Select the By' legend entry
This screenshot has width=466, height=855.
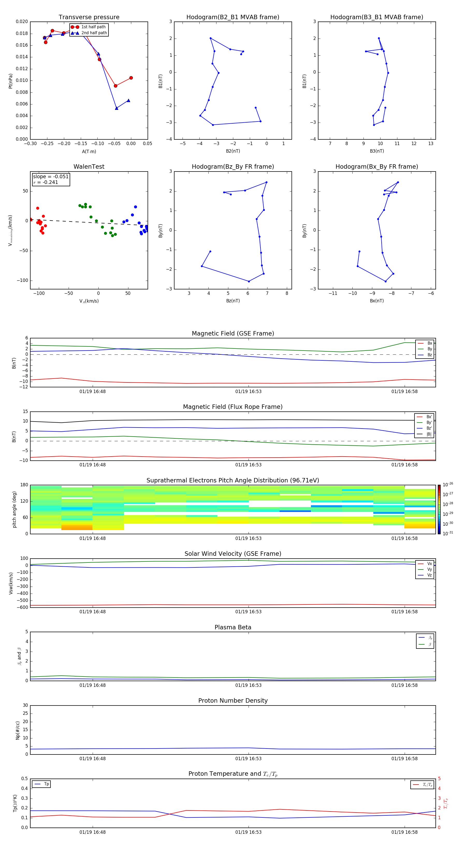(424, 423)
